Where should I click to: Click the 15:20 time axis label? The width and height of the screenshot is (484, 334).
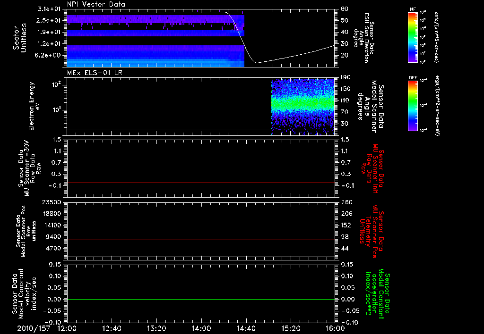(291, 328)
